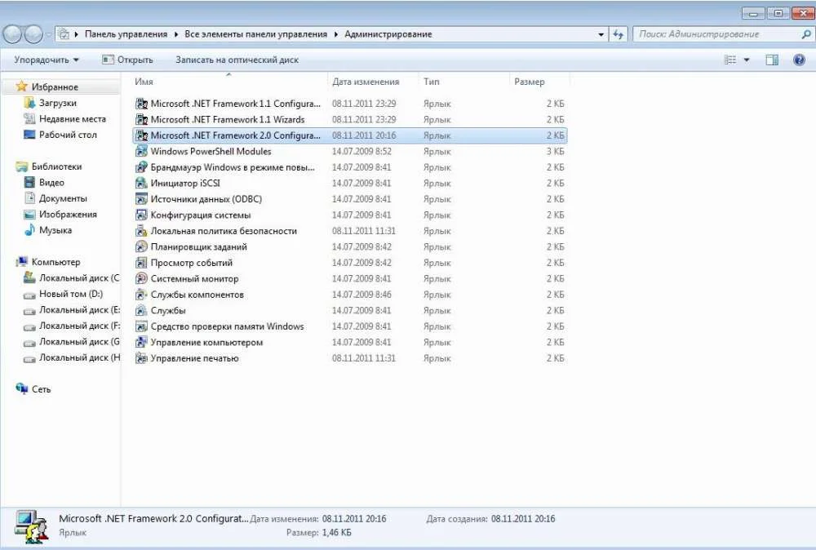This screenshot has height=550, width=816.
Task: Select Новый том (D:) in sidebar
Action: [x=71, y=294]
